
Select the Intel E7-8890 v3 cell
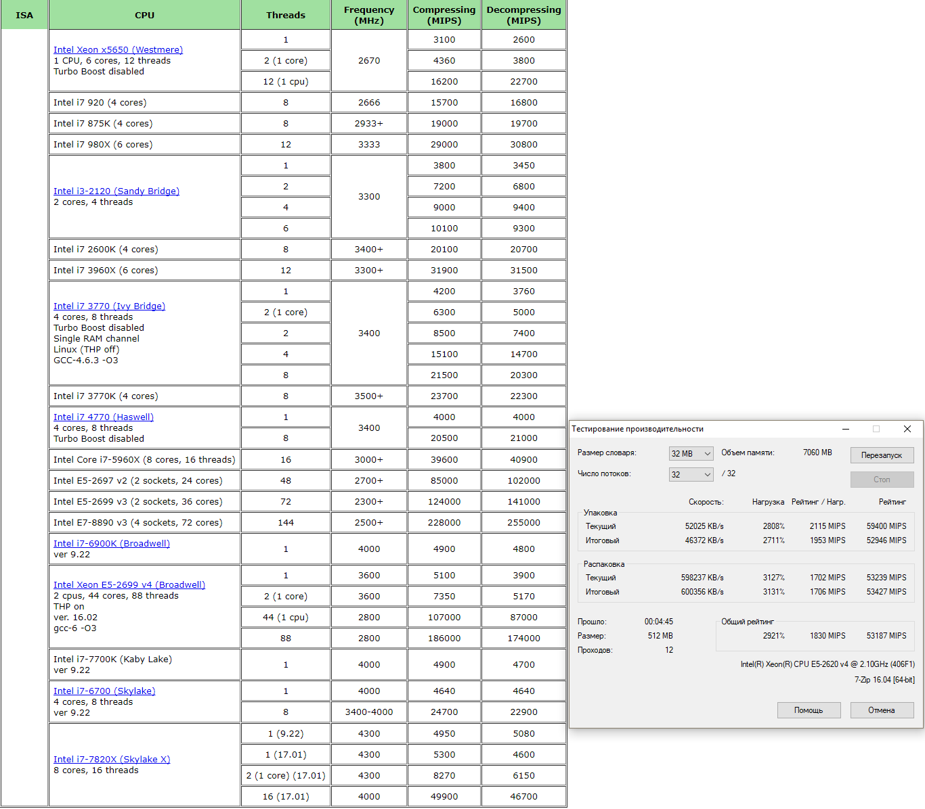point(144,522)
